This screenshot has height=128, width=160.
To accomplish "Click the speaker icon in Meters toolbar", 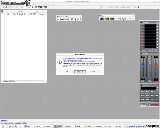I will coord(120,18).
